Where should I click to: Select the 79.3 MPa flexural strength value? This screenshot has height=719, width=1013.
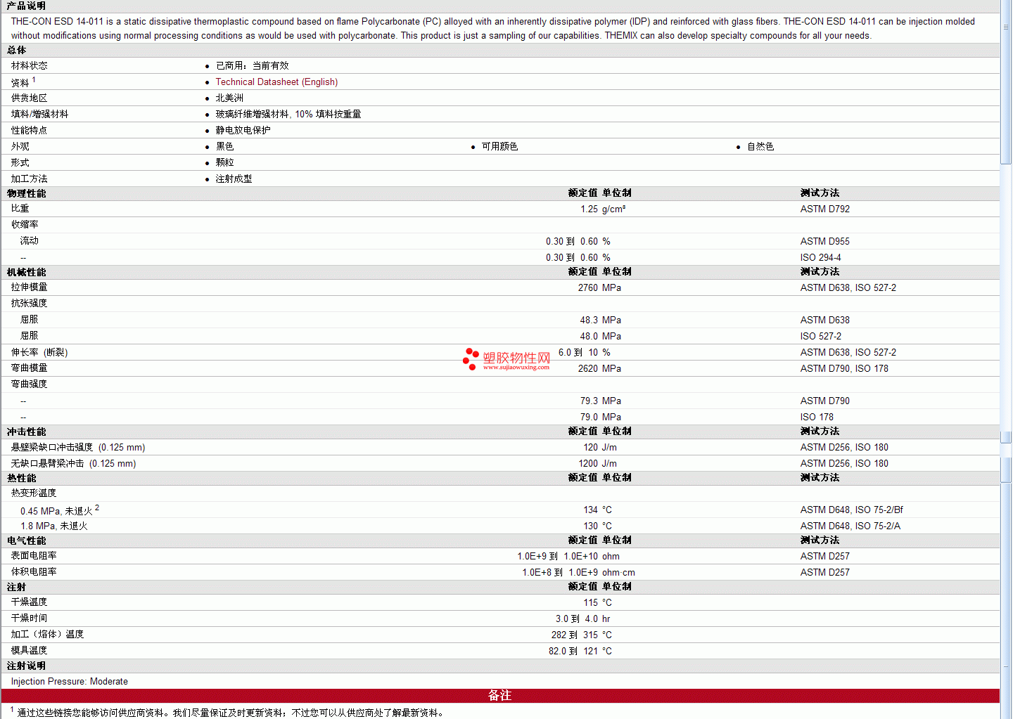(600, 401)
